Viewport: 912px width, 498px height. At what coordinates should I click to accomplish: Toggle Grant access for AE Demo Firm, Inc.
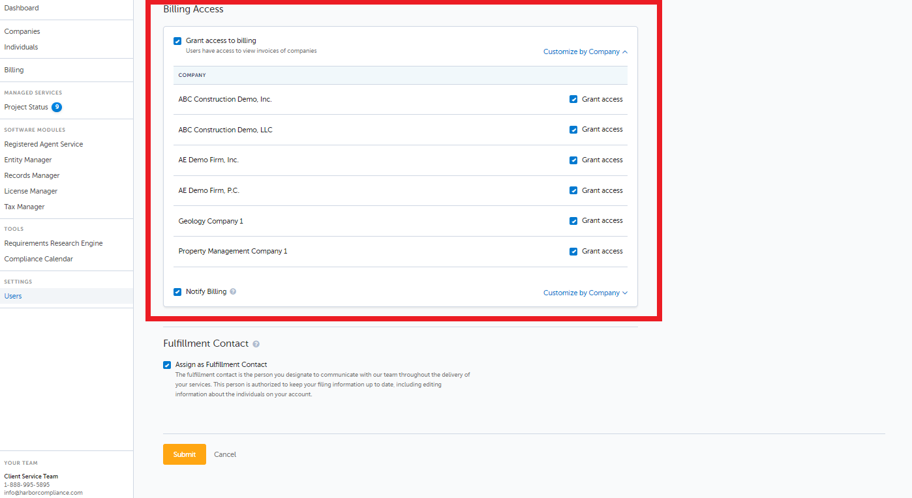click(573, 160)
